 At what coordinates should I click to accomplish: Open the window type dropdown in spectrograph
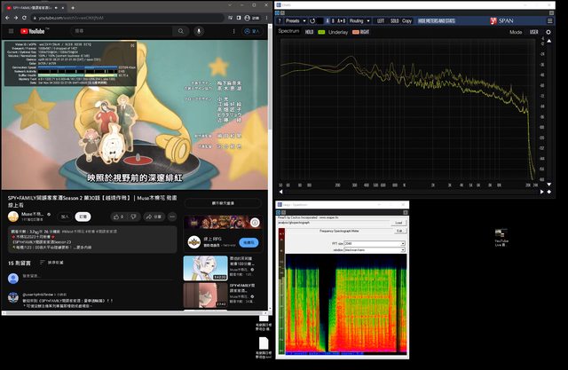click(x=375, y=250)
